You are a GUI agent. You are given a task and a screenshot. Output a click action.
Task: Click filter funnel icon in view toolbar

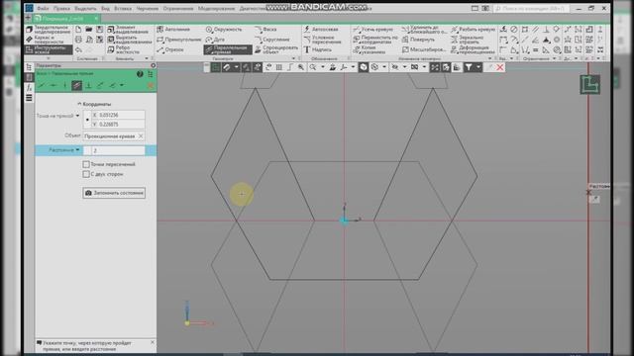click(469, 67)
